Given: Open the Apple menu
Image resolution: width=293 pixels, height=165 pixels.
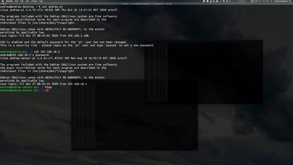Looking at the screenshot, I should pyautogui.click(x=3, y=1).
